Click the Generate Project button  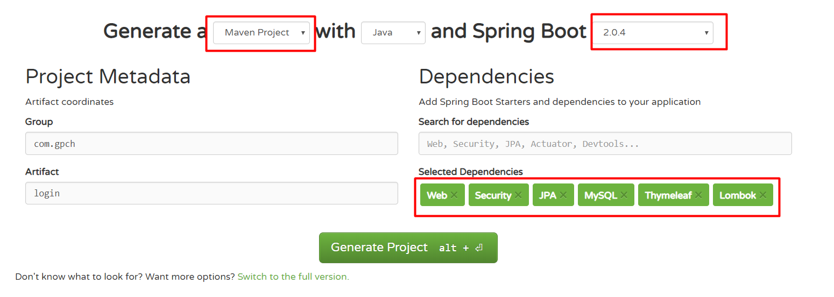[408, 247]
